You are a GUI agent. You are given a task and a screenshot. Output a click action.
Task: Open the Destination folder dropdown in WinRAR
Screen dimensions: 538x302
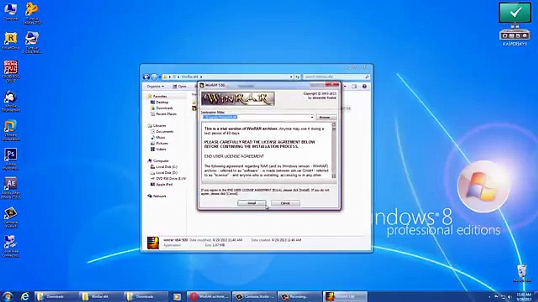coord(312,117)
